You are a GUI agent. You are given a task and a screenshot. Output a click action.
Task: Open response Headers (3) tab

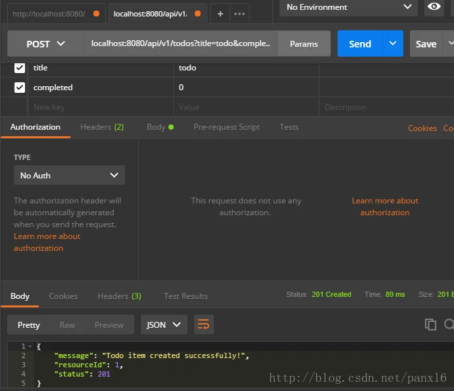click(x=119, y=296)
